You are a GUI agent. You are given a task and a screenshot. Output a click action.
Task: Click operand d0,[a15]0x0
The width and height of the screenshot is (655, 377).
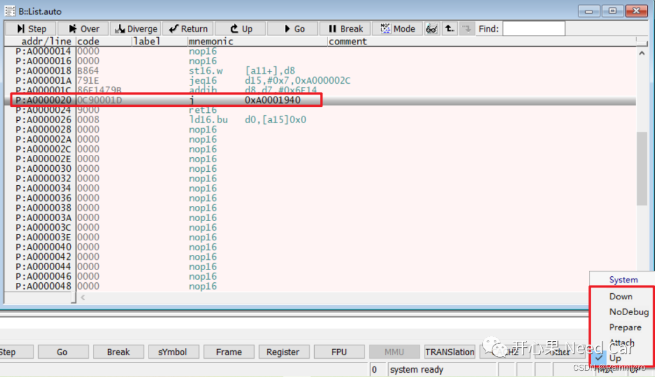275,120
